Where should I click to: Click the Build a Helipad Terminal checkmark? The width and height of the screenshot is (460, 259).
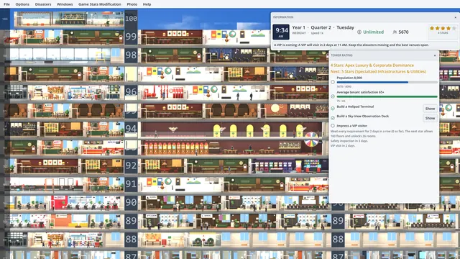click(333, 109)
